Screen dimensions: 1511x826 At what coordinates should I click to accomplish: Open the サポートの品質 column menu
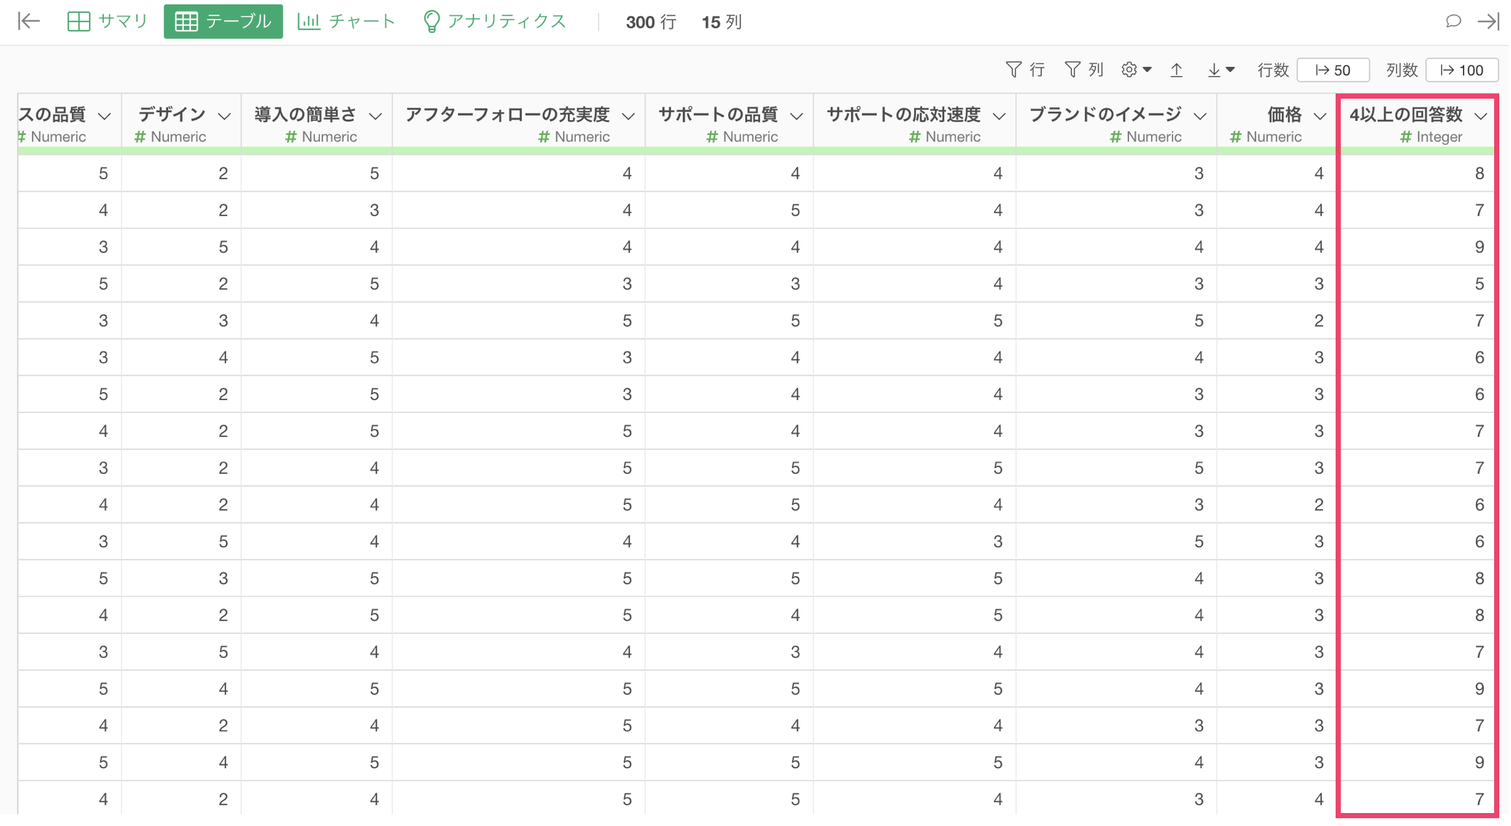point(797,116)
